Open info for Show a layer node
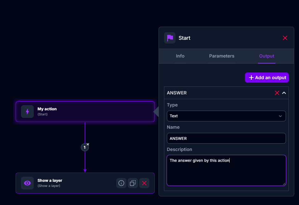 (121, 183)
